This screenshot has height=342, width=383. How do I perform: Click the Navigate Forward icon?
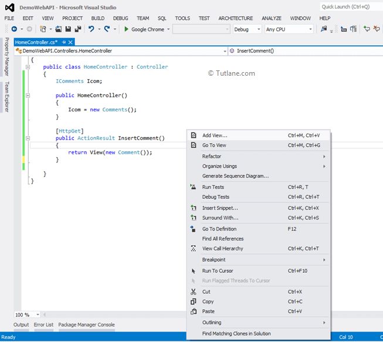point(29,29)
